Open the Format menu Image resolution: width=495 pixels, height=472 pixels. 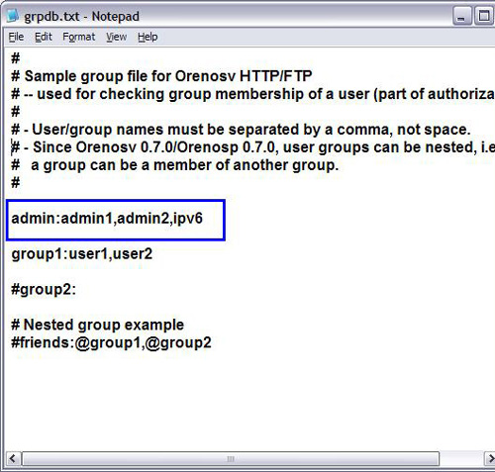click(79, 37)
